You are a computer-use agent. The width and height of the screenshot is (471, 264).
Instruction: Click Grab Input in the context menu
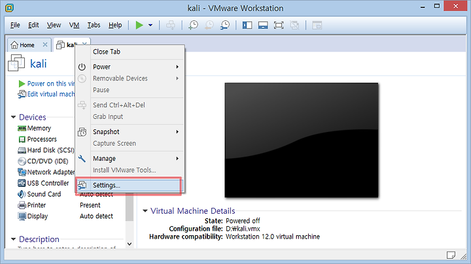[x=130, y=117]
